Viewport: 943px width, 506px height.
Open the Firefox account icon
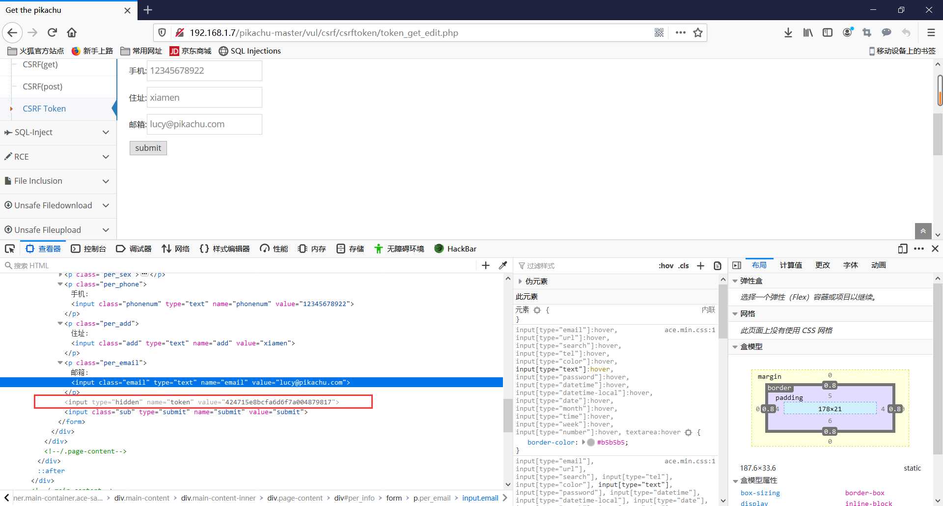[x=848, y=33]
